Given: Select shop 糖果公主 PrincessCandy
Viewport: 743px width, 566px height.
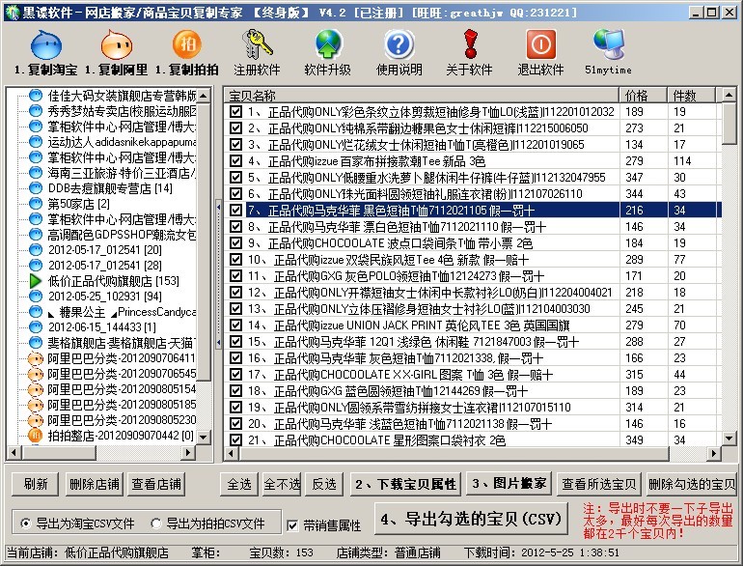Looking at the screenshot, I should [122, 312].
